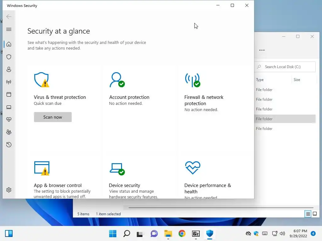Click Windows Security shield on taskbar

210,233
